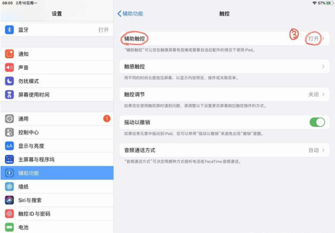Go back using the back chevron

119,14
